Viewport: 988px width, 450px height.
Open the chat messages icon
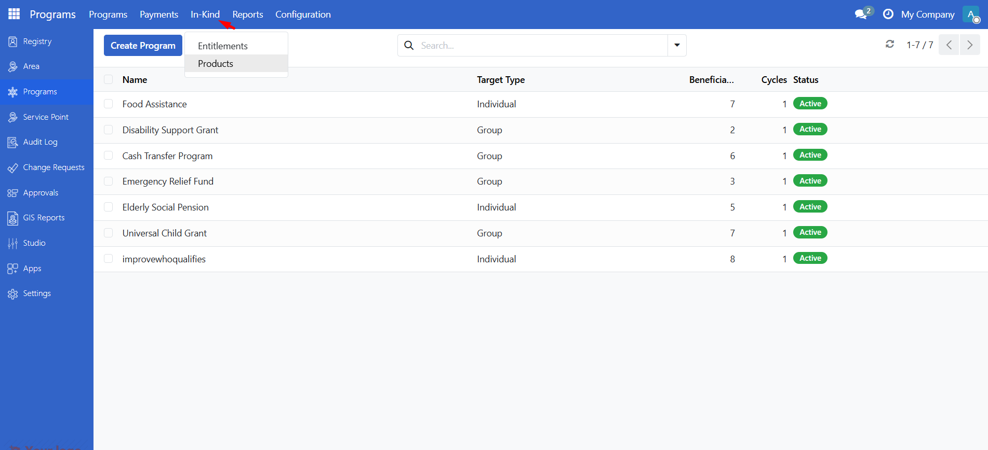click(861, 14)
